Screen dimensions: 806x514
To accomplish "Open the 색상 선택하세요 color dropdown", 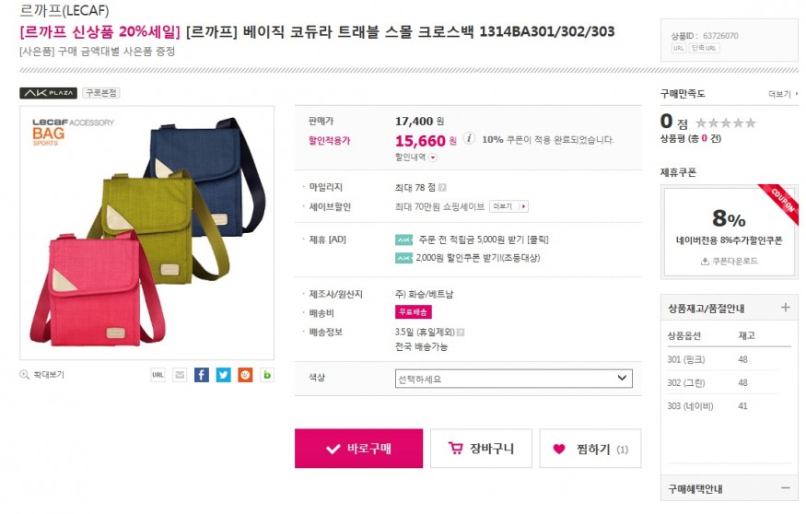I will pyautogui.click(x=513, y=379).
